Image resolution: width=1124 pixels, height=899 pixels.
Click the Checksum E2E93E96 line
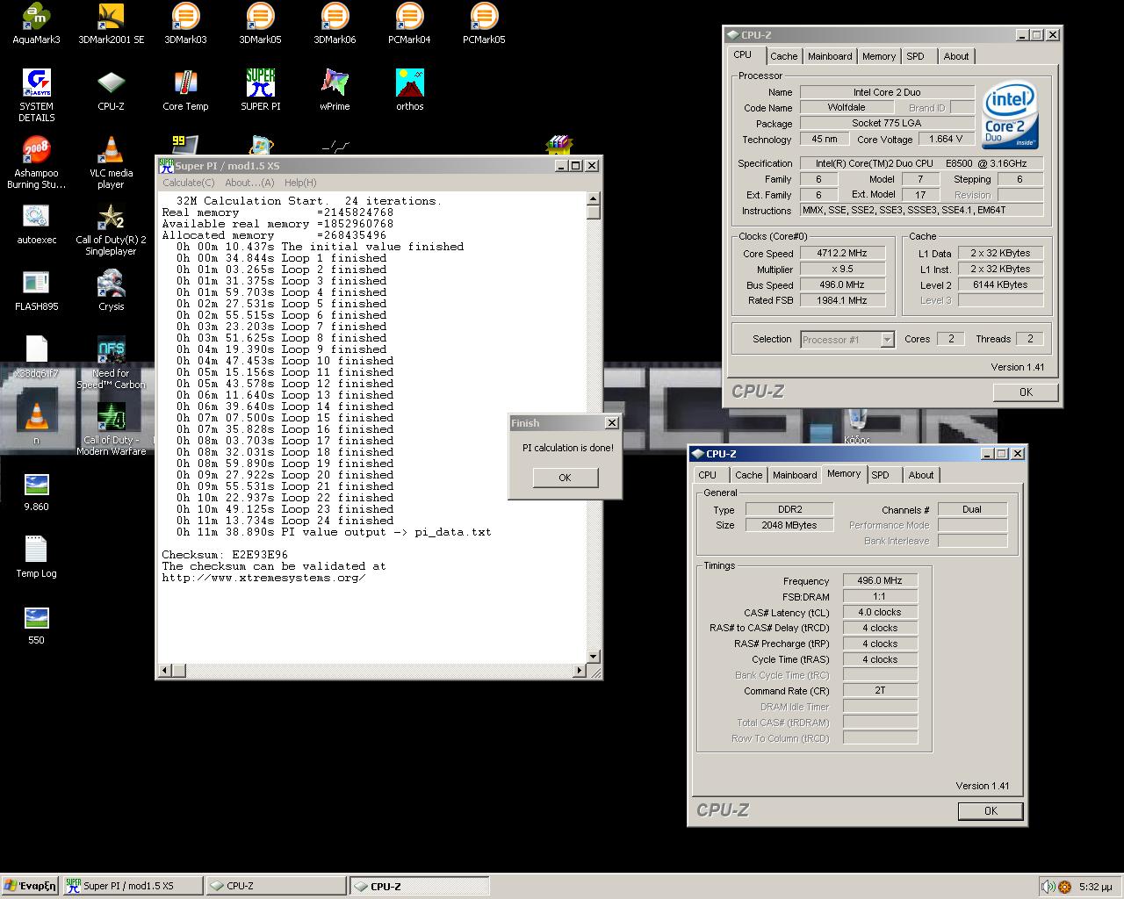(225, 555)
